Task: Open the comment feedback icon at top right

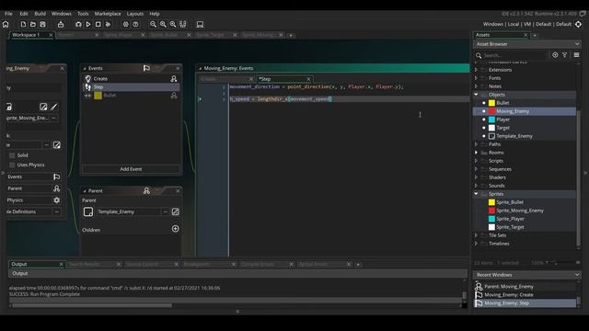Action: click(583, 14)
